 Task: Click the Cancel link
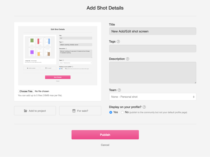pyautogui.click(x=105, y=145)
